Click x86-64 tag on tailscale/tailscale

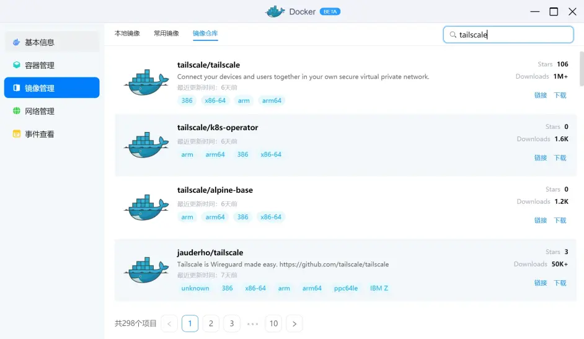(215, 100)
